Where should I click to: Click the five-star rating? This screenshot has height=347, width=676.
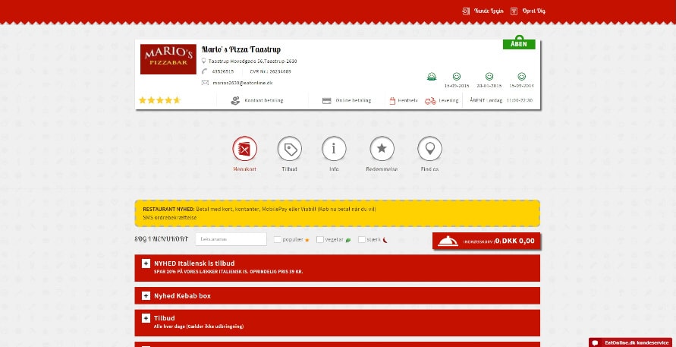[x=159, y=100]
